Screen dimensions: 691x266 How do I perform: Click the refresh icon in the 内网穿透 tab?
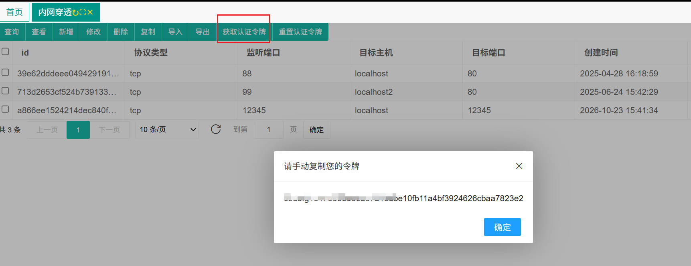[x=76, y=12]
